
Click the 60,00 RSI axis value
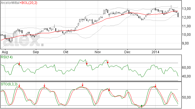click(x=186, y=68)
